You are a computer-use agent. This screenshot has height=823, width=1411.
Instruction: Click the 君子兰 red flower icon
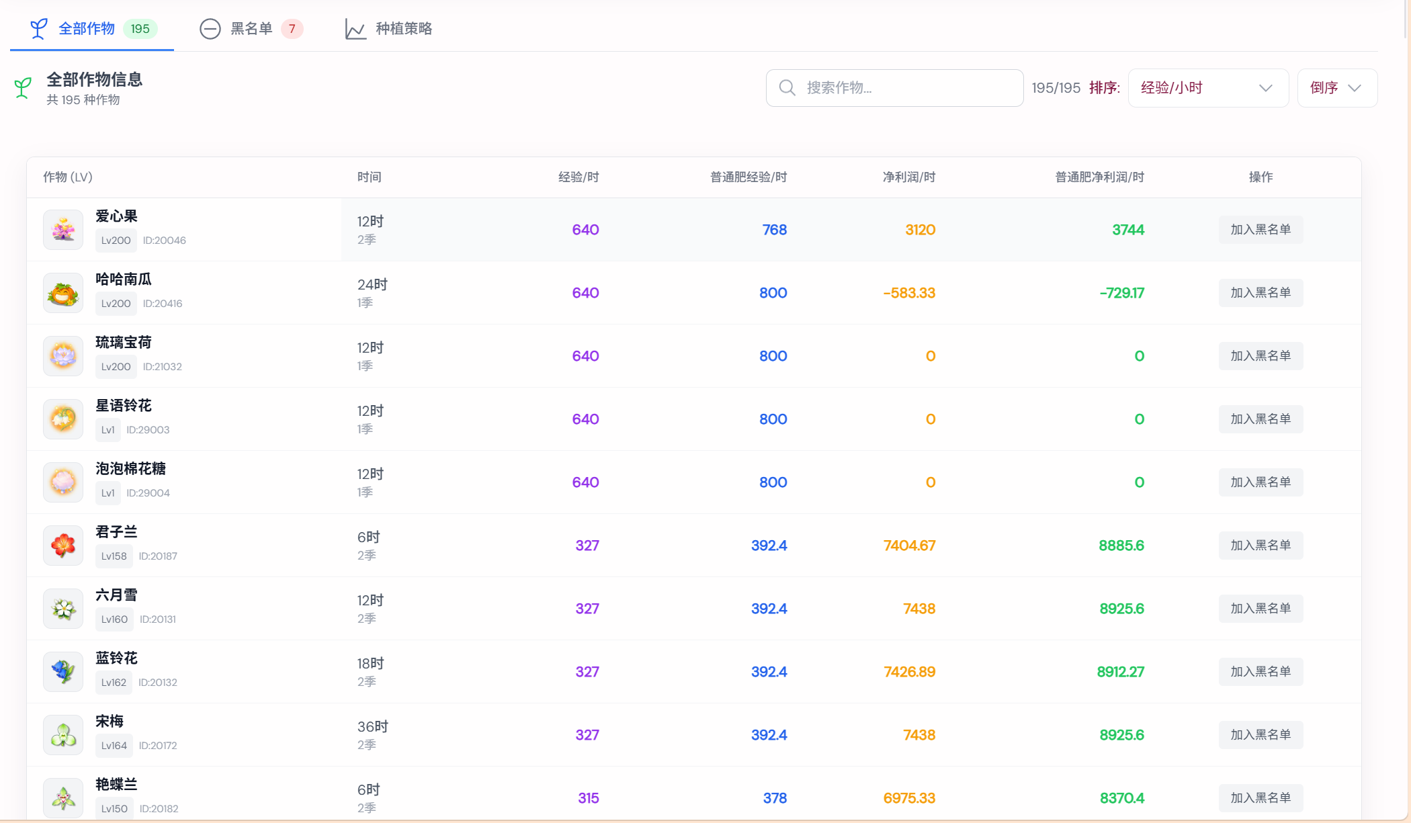(x=63, y=546)
